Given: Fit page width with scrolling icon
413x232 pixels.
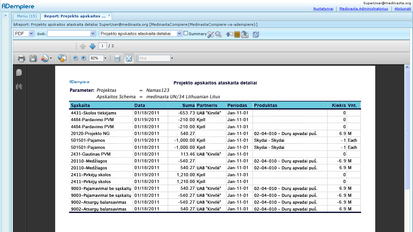Looking at the screenshot, I should pos(117,58).
